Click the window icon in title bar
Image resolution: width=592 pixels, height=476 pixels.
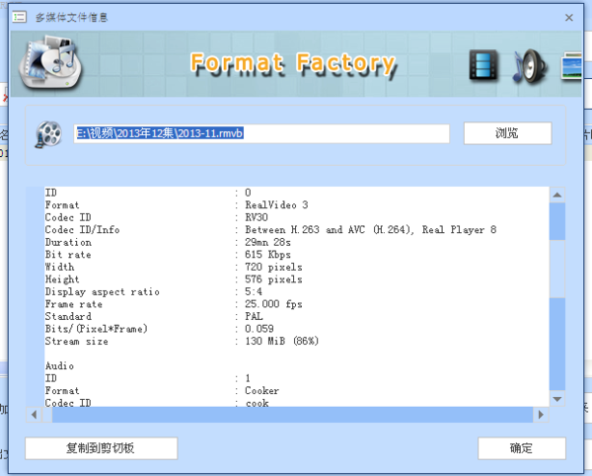[x=18, y=17]
